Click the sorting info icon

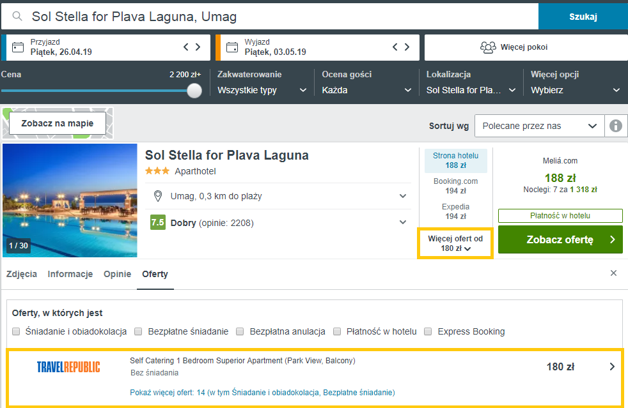tap(615, 126)
